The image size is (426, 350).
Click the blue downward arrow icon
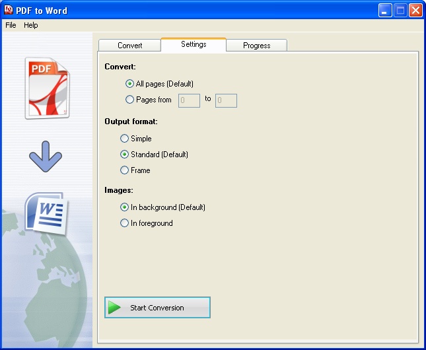[46, 158]
